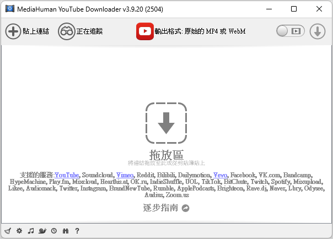Click the start all downloads arrow button

(x=317, y=31)
